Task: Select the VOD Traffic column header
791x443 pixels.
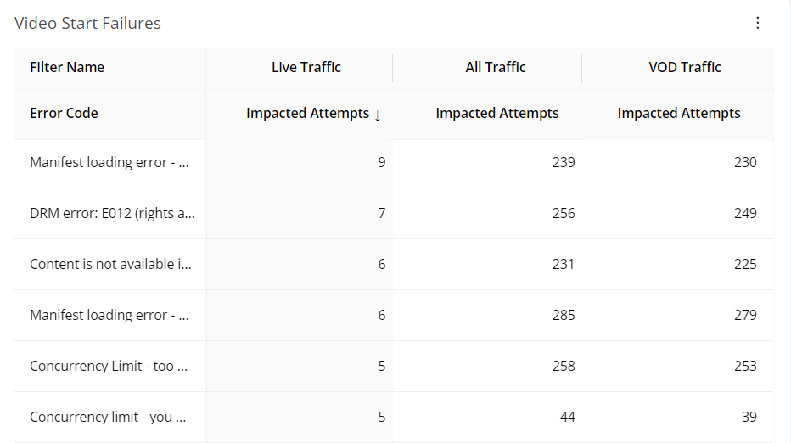Action: [x=685, y=67]
